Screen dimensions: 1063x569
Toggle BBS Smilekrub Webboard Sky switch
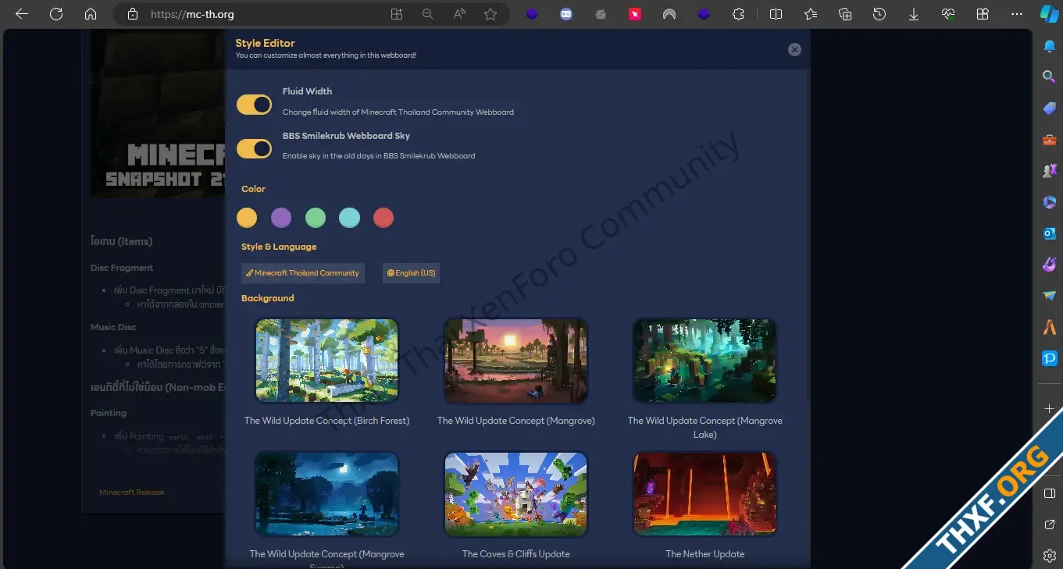pos(255,148)
